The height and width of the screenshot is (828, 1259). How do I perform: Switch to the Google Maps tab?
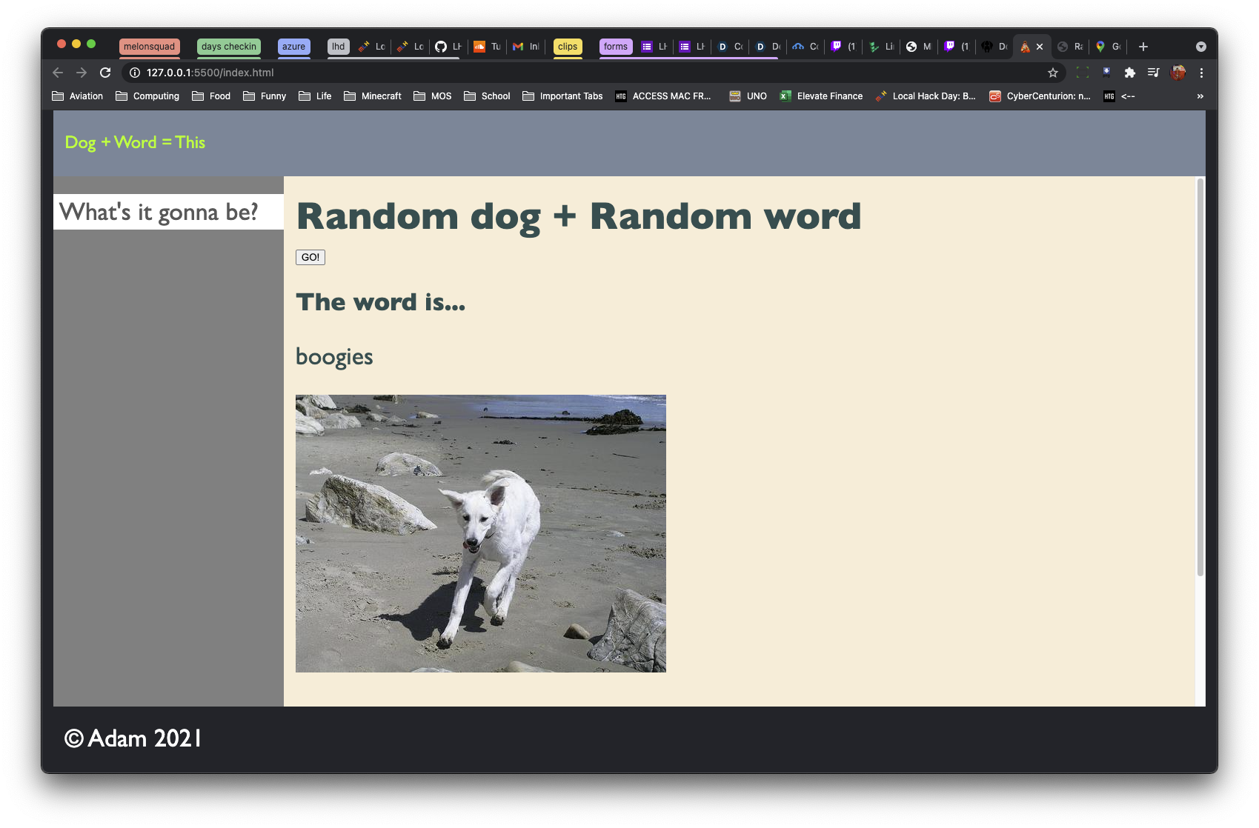[1108, 47]
